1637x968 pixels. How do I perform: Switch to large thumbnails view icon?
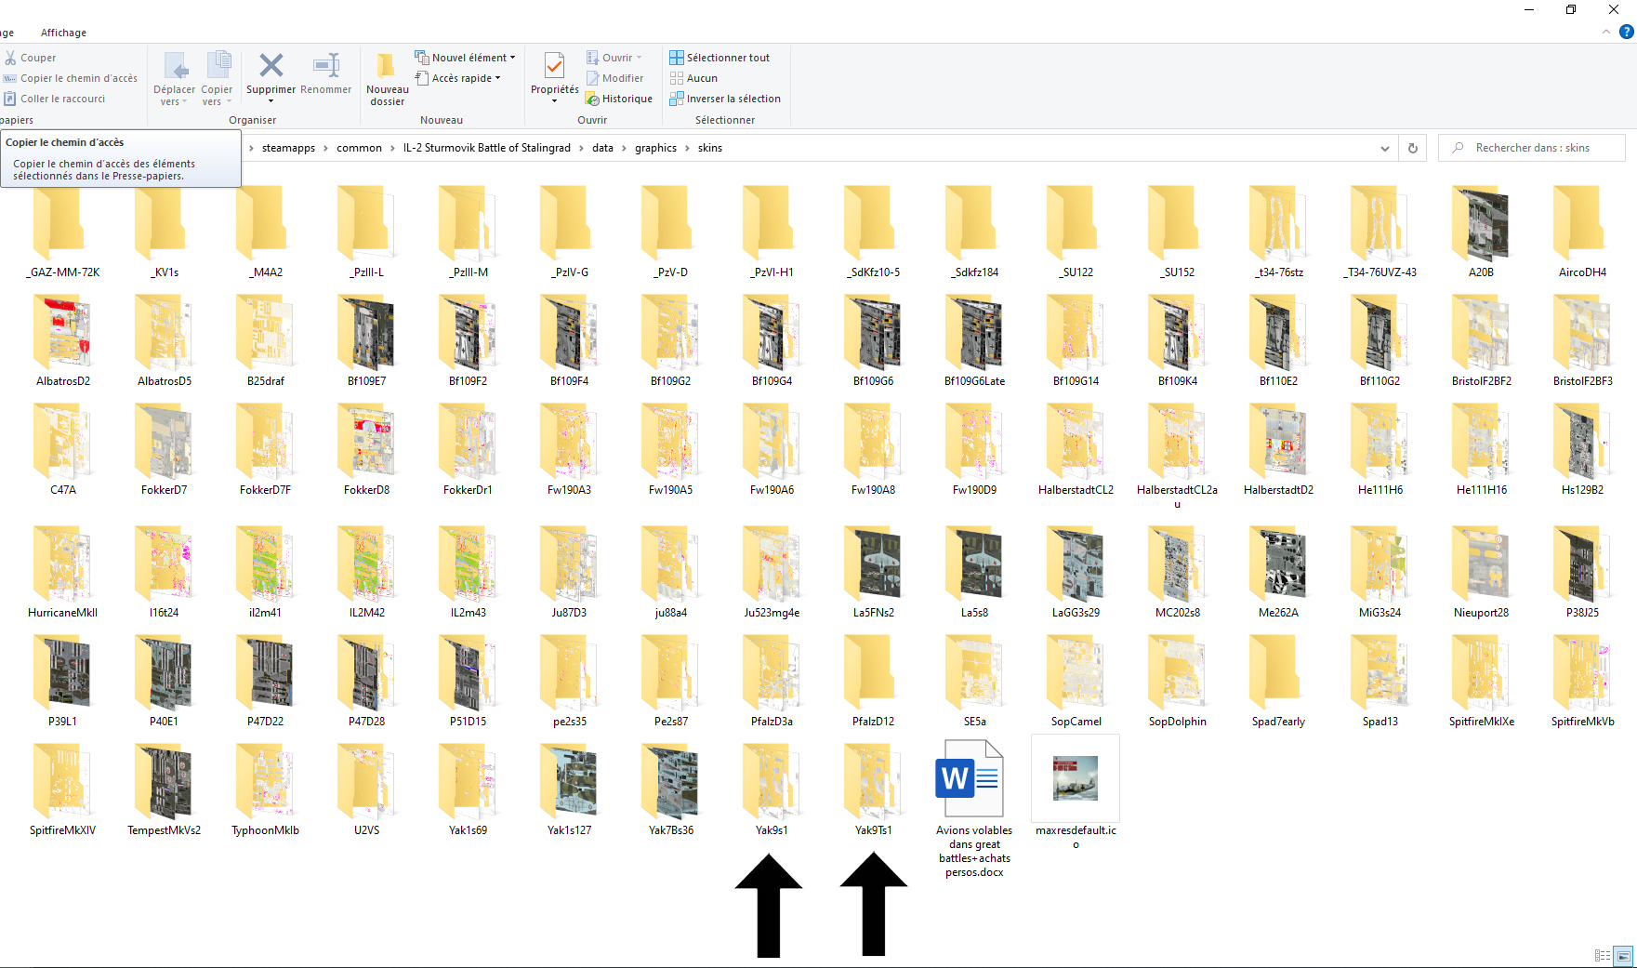tap(1623, 955)
